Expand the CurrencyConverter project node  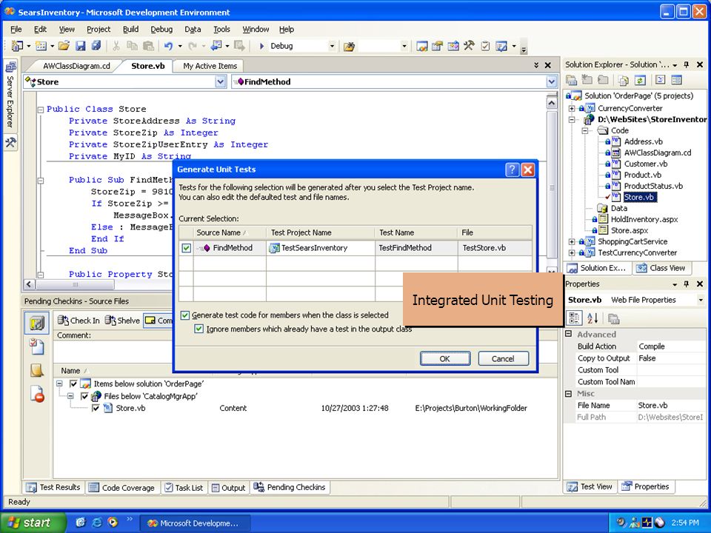(x=572, y=108)
